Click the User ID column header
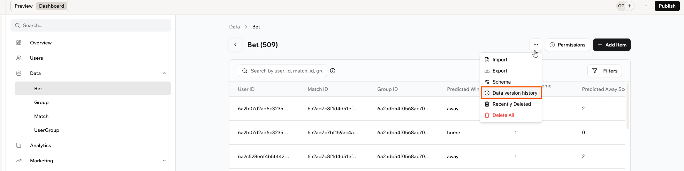The width and height of the screenshot is (684, 171). 246,89
